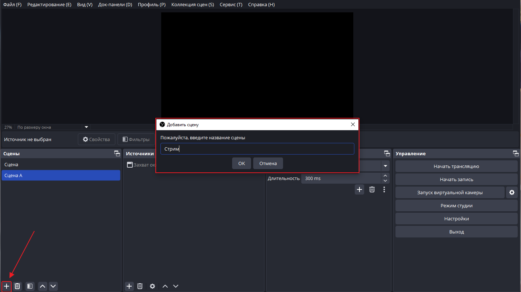The width and height of the screenshot is (521, 292).
Task: Delete selected scene with trash icon
Action: (x=17, y=286)
